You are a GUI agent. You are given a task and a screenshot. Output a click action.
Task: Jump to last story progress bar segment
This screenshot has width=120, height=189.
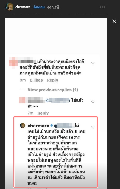tap(104, 15)
